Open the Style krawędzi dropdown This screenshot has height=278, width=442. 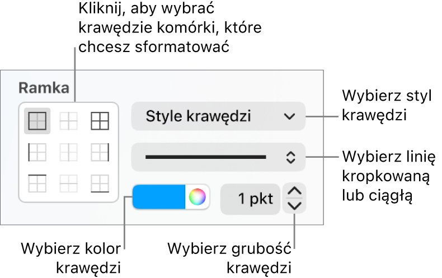click(218, 116)
